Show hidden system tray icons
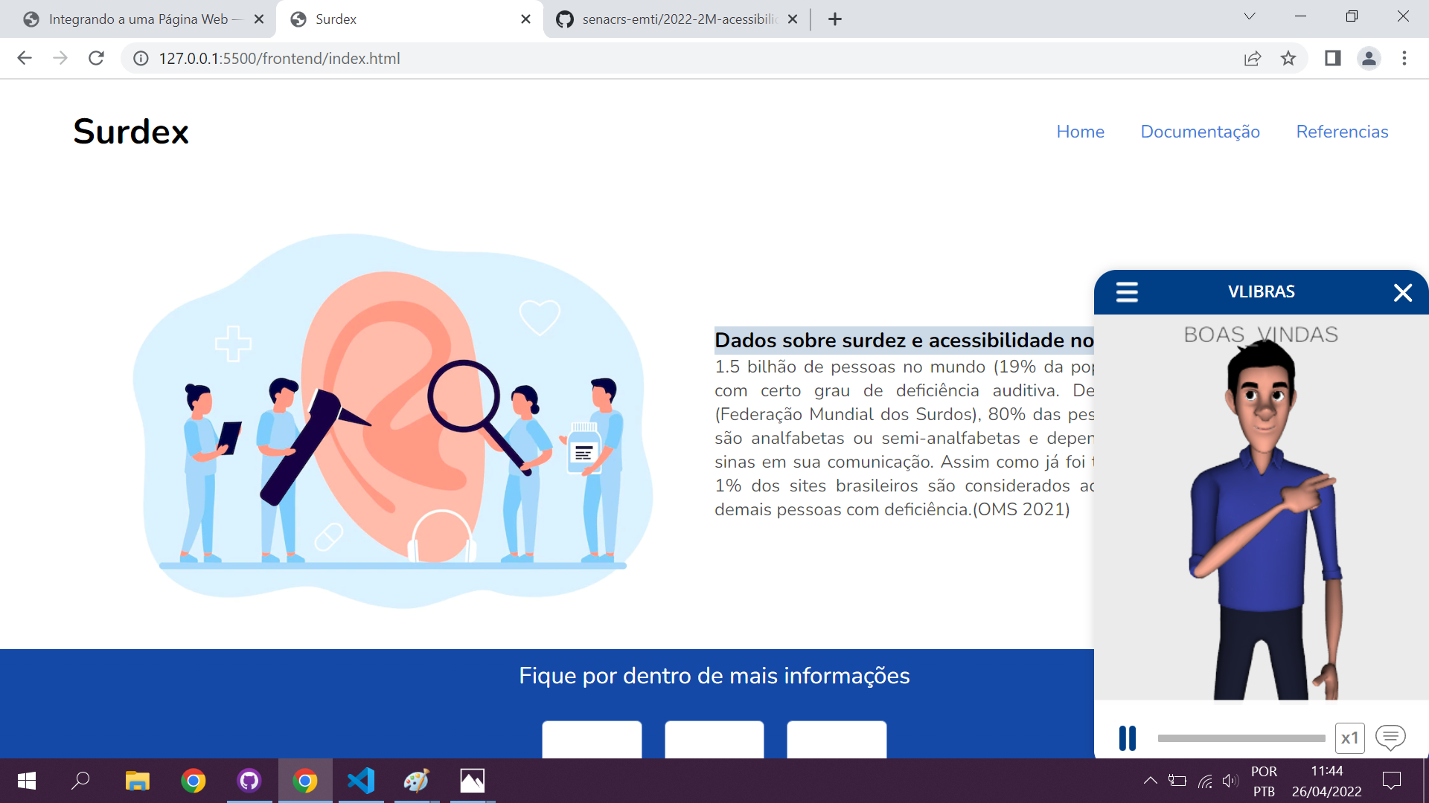 pyautogui.click(x=1150, y=781)
